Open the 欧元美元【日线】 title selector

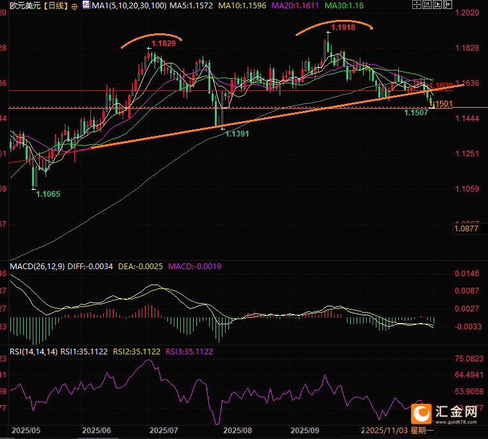(x=35, y=6)
